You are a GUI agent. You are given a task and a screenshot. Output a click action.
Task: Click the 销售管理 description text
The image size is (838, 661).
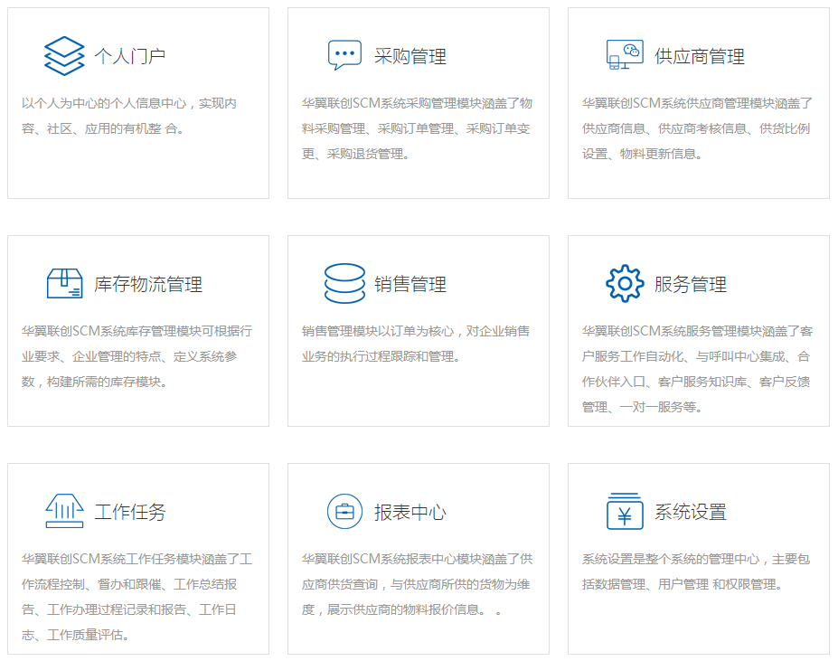[x=416, y=344]
